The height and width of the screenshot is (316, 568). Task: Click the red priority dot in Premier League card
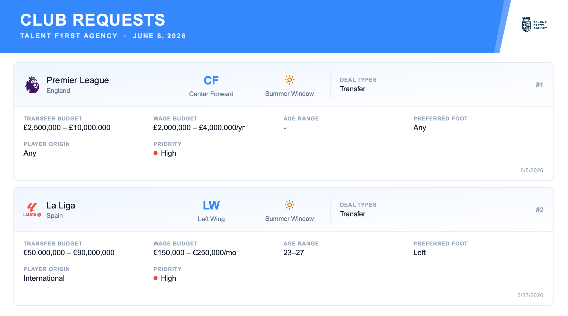point(155,153)
